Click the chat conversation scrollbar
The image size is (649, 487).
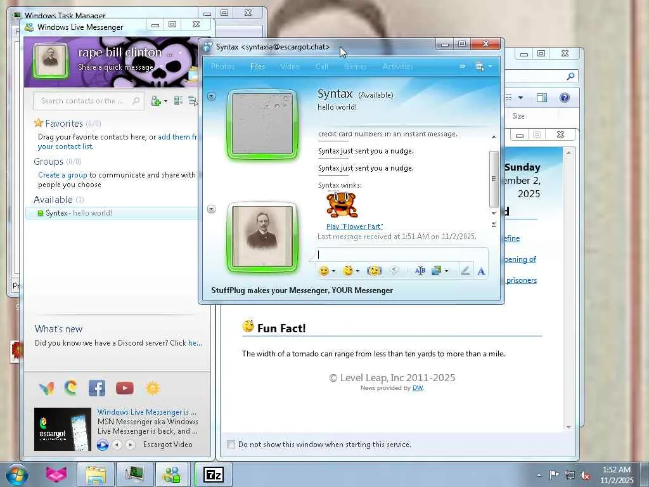pos(493,178)
